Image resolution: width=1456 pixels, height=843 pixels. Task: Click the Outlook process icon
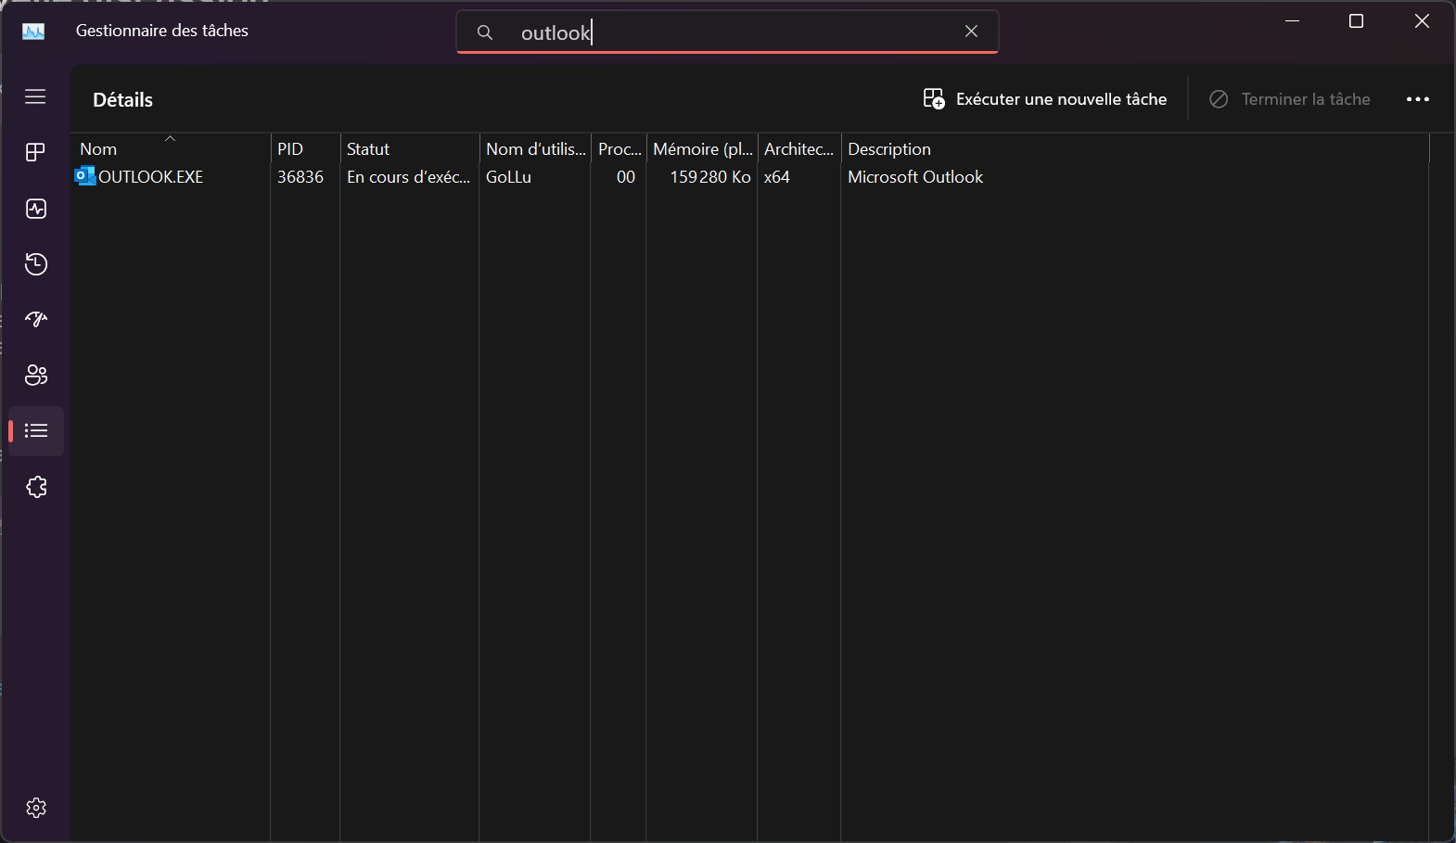click(x=85, y=175)
